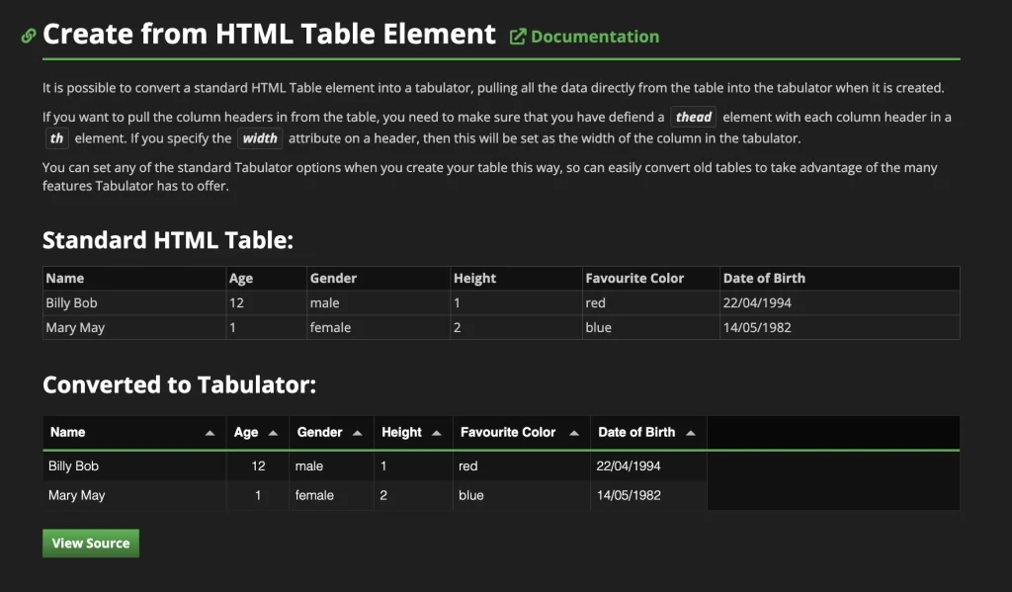Toggle sorting by clicking the Name header label
This screenshot has height=592, width=1012.
(68, 432)
